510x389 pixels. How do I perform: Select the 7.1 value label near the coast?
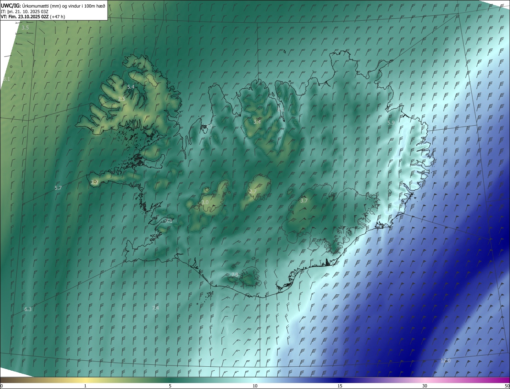[169, 221]
